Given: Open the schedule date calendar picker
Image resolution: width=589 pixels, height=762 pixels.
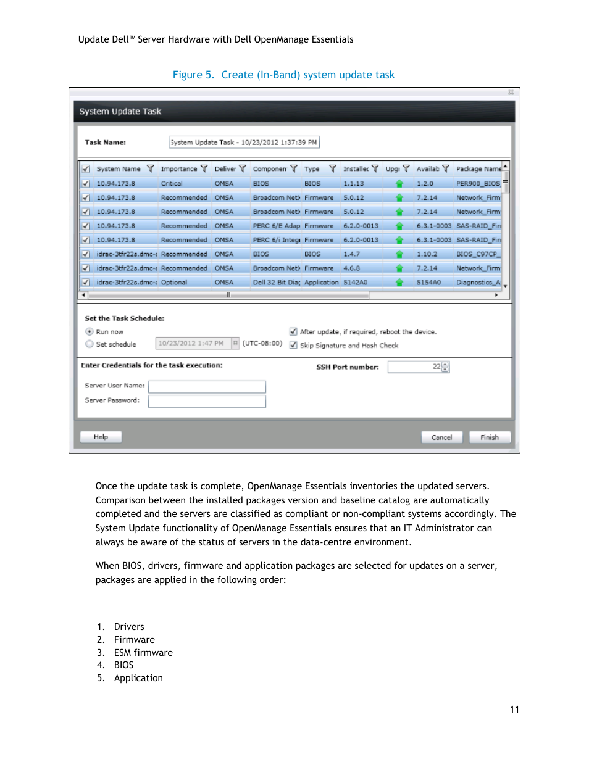Looking at the screenshot, I should click(x=235, y=343).
